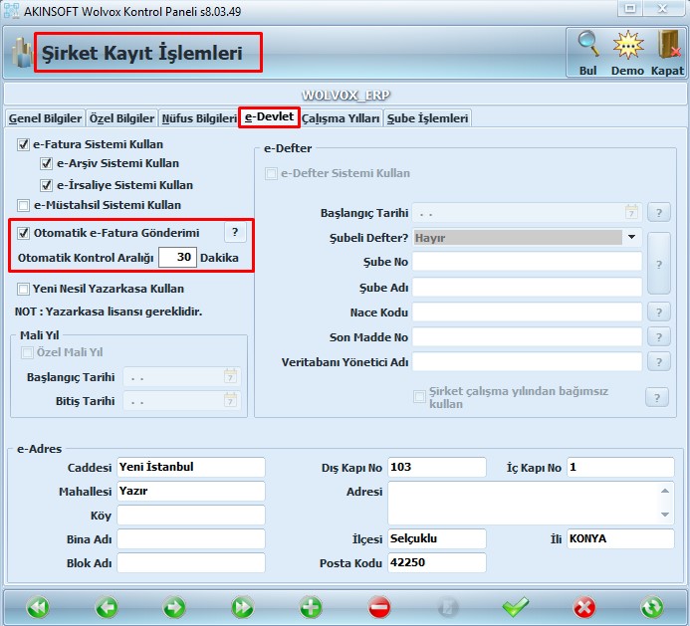
Task: Open help for Otomatik e-Fatura Gönderimi
Action: pyautogui.click(x=235, y=232)
